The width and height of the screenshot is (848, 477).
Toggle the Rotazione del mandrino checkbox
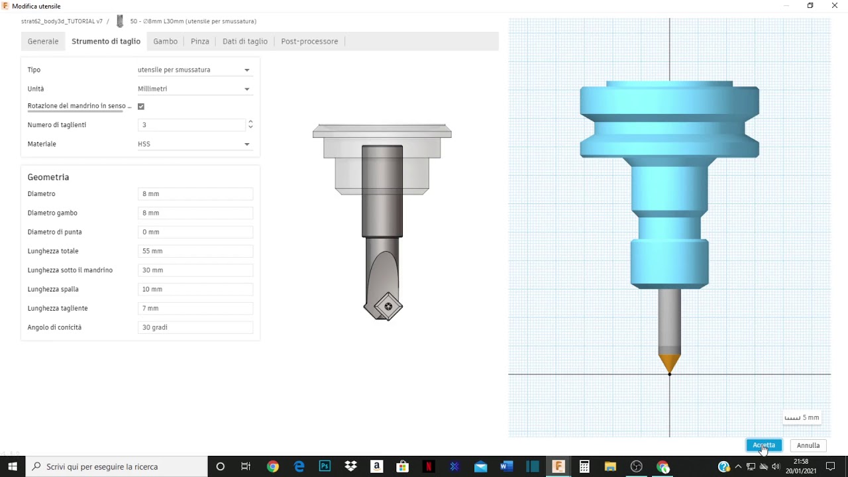coord(140,106)
